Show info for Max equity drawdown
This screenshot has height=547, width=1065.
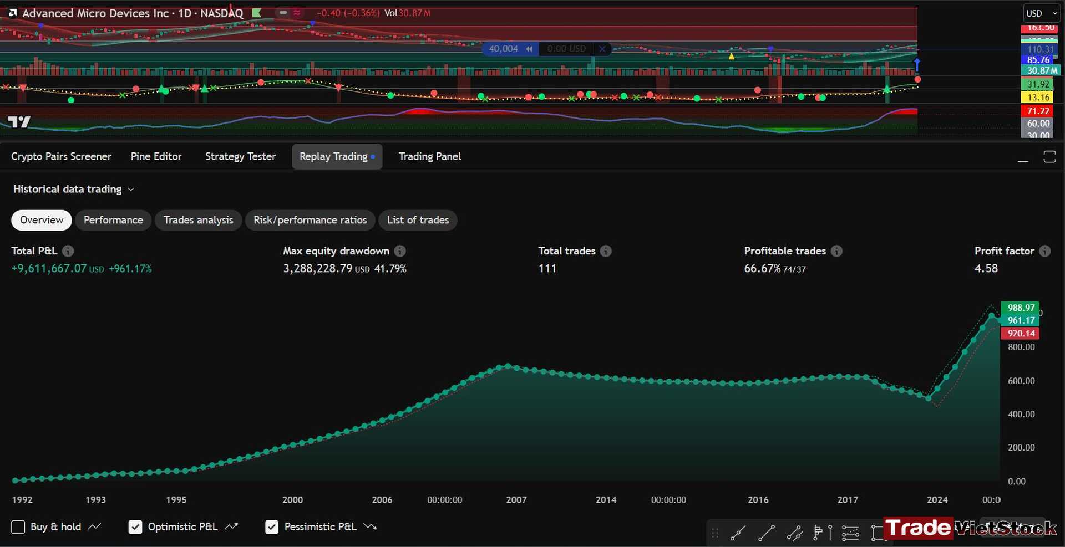400,251
